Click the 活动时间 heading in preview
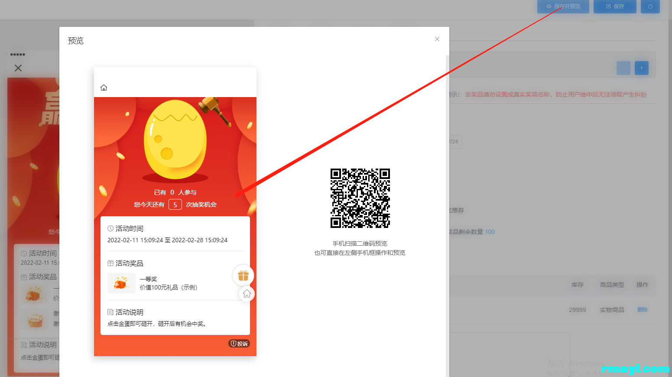The width and height of the screenshot is (672, 377). (129, 228)
